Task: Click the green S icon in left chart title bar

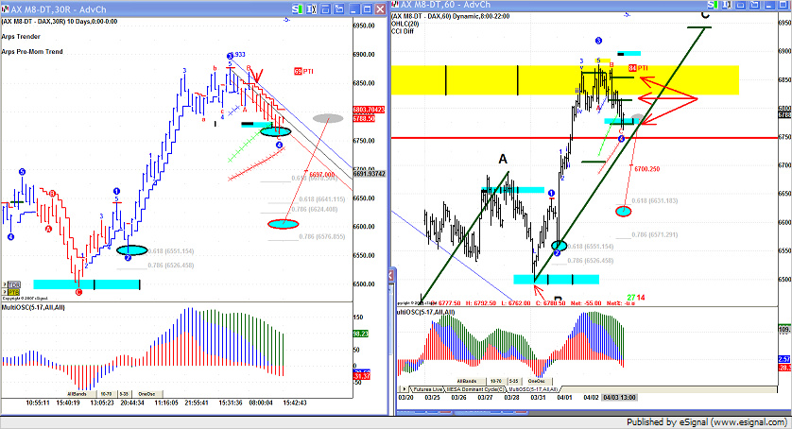Action: point(299,8)
